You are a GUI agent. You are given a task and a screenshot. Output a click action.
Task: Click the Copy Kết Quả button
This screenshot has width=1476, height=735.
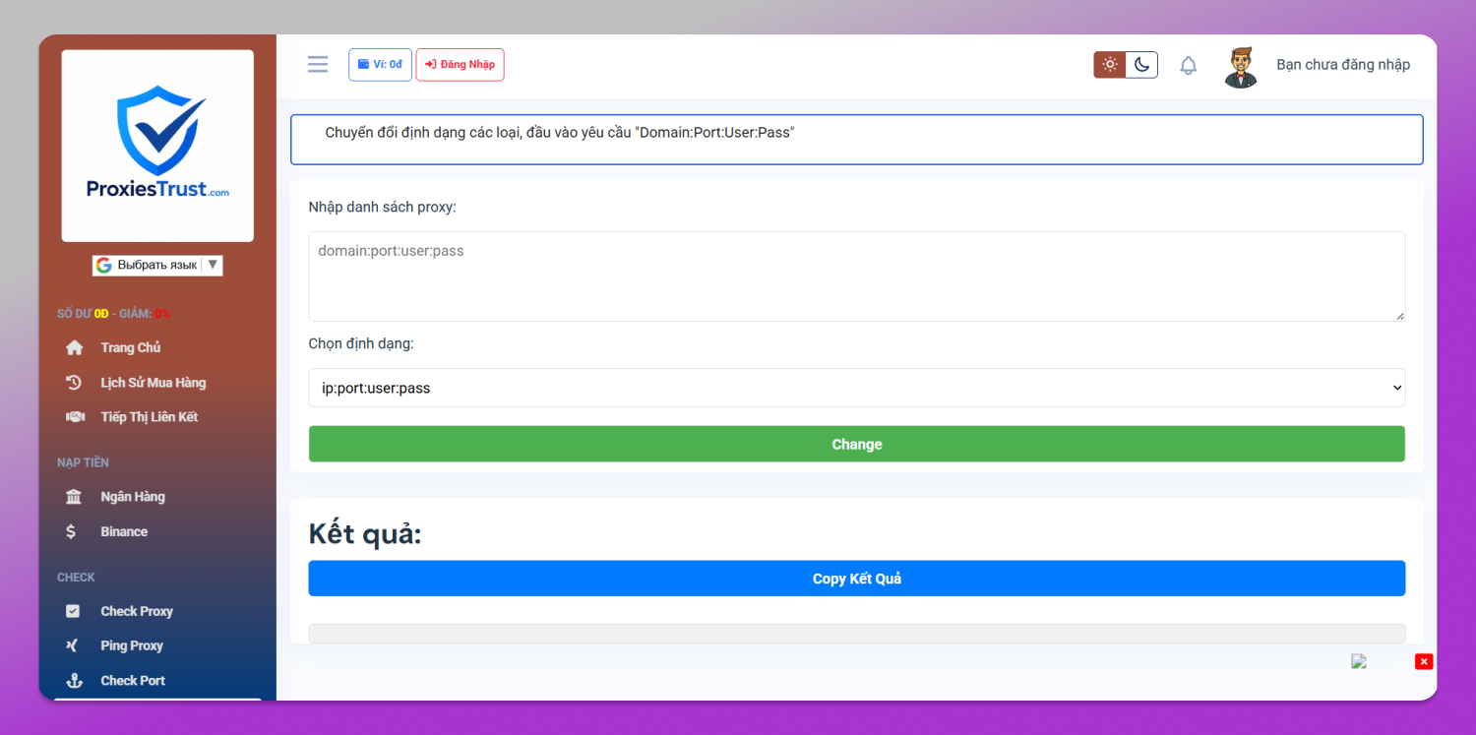point(856,579)
